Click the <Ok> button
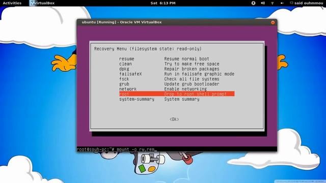This screenshot has width=326, height=183. click(174, 119)
